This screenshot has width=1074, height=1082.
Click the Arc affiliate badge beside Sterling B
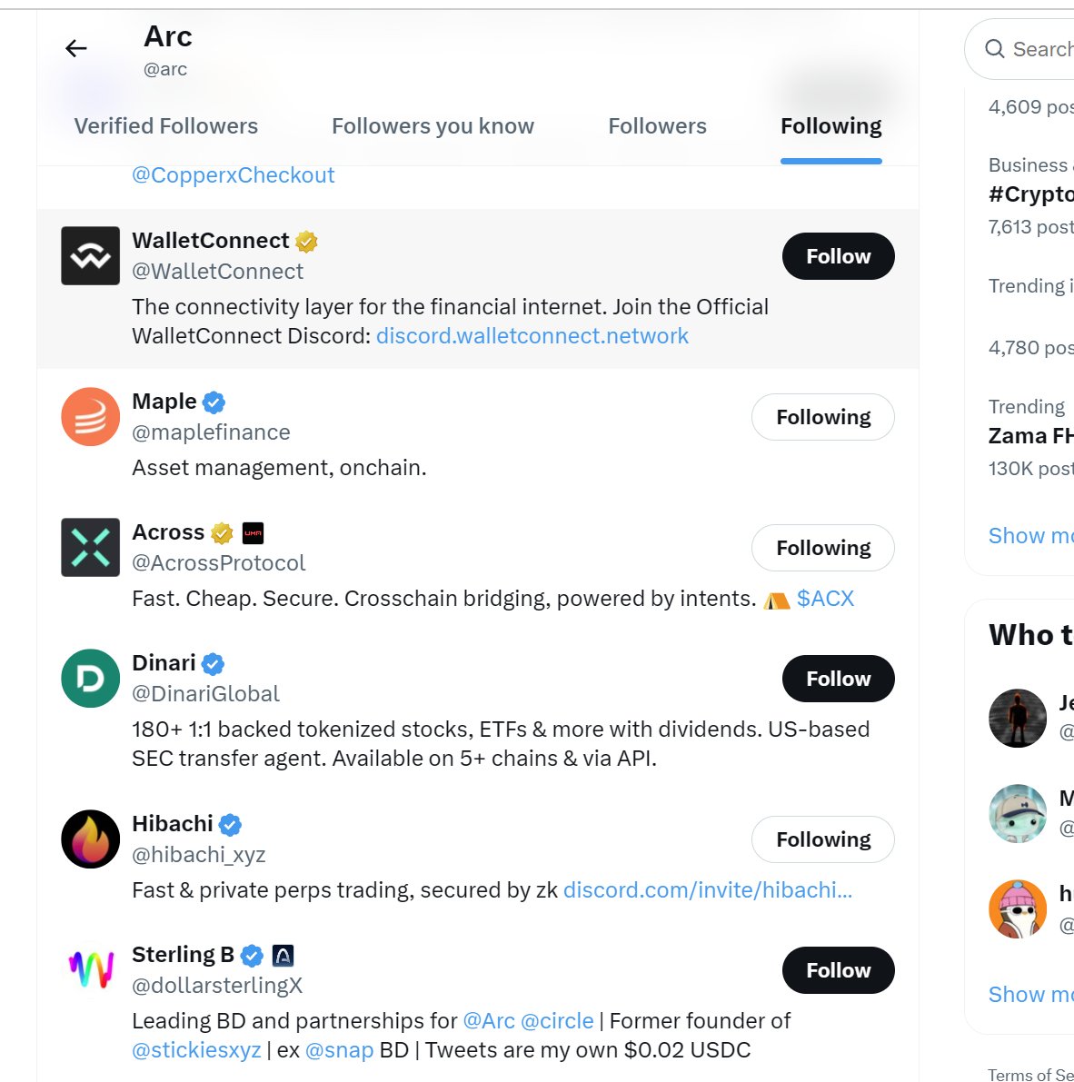pyautogui.click(x=283, y=956)
